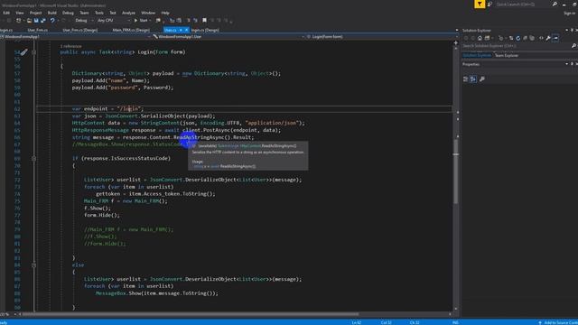The height and width of the screenshot is (325, 578).
Task: Open the arrow next to Start
Action: coord(151,21)
